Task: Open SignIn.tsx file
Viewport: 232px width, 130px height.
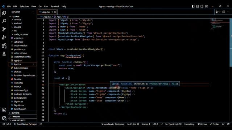Action: pyautogui.click(x=18, y=101)
